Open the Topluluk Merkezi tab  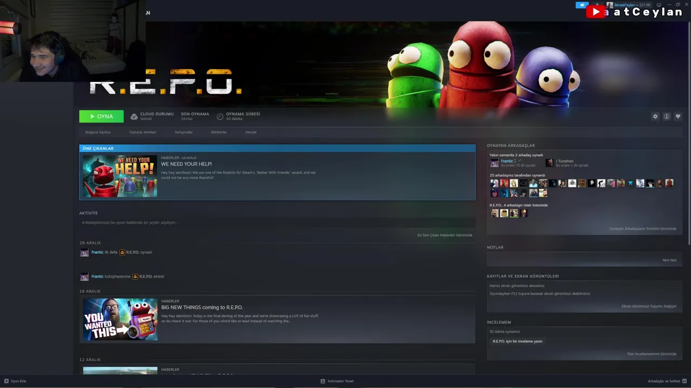pos(143,132)
